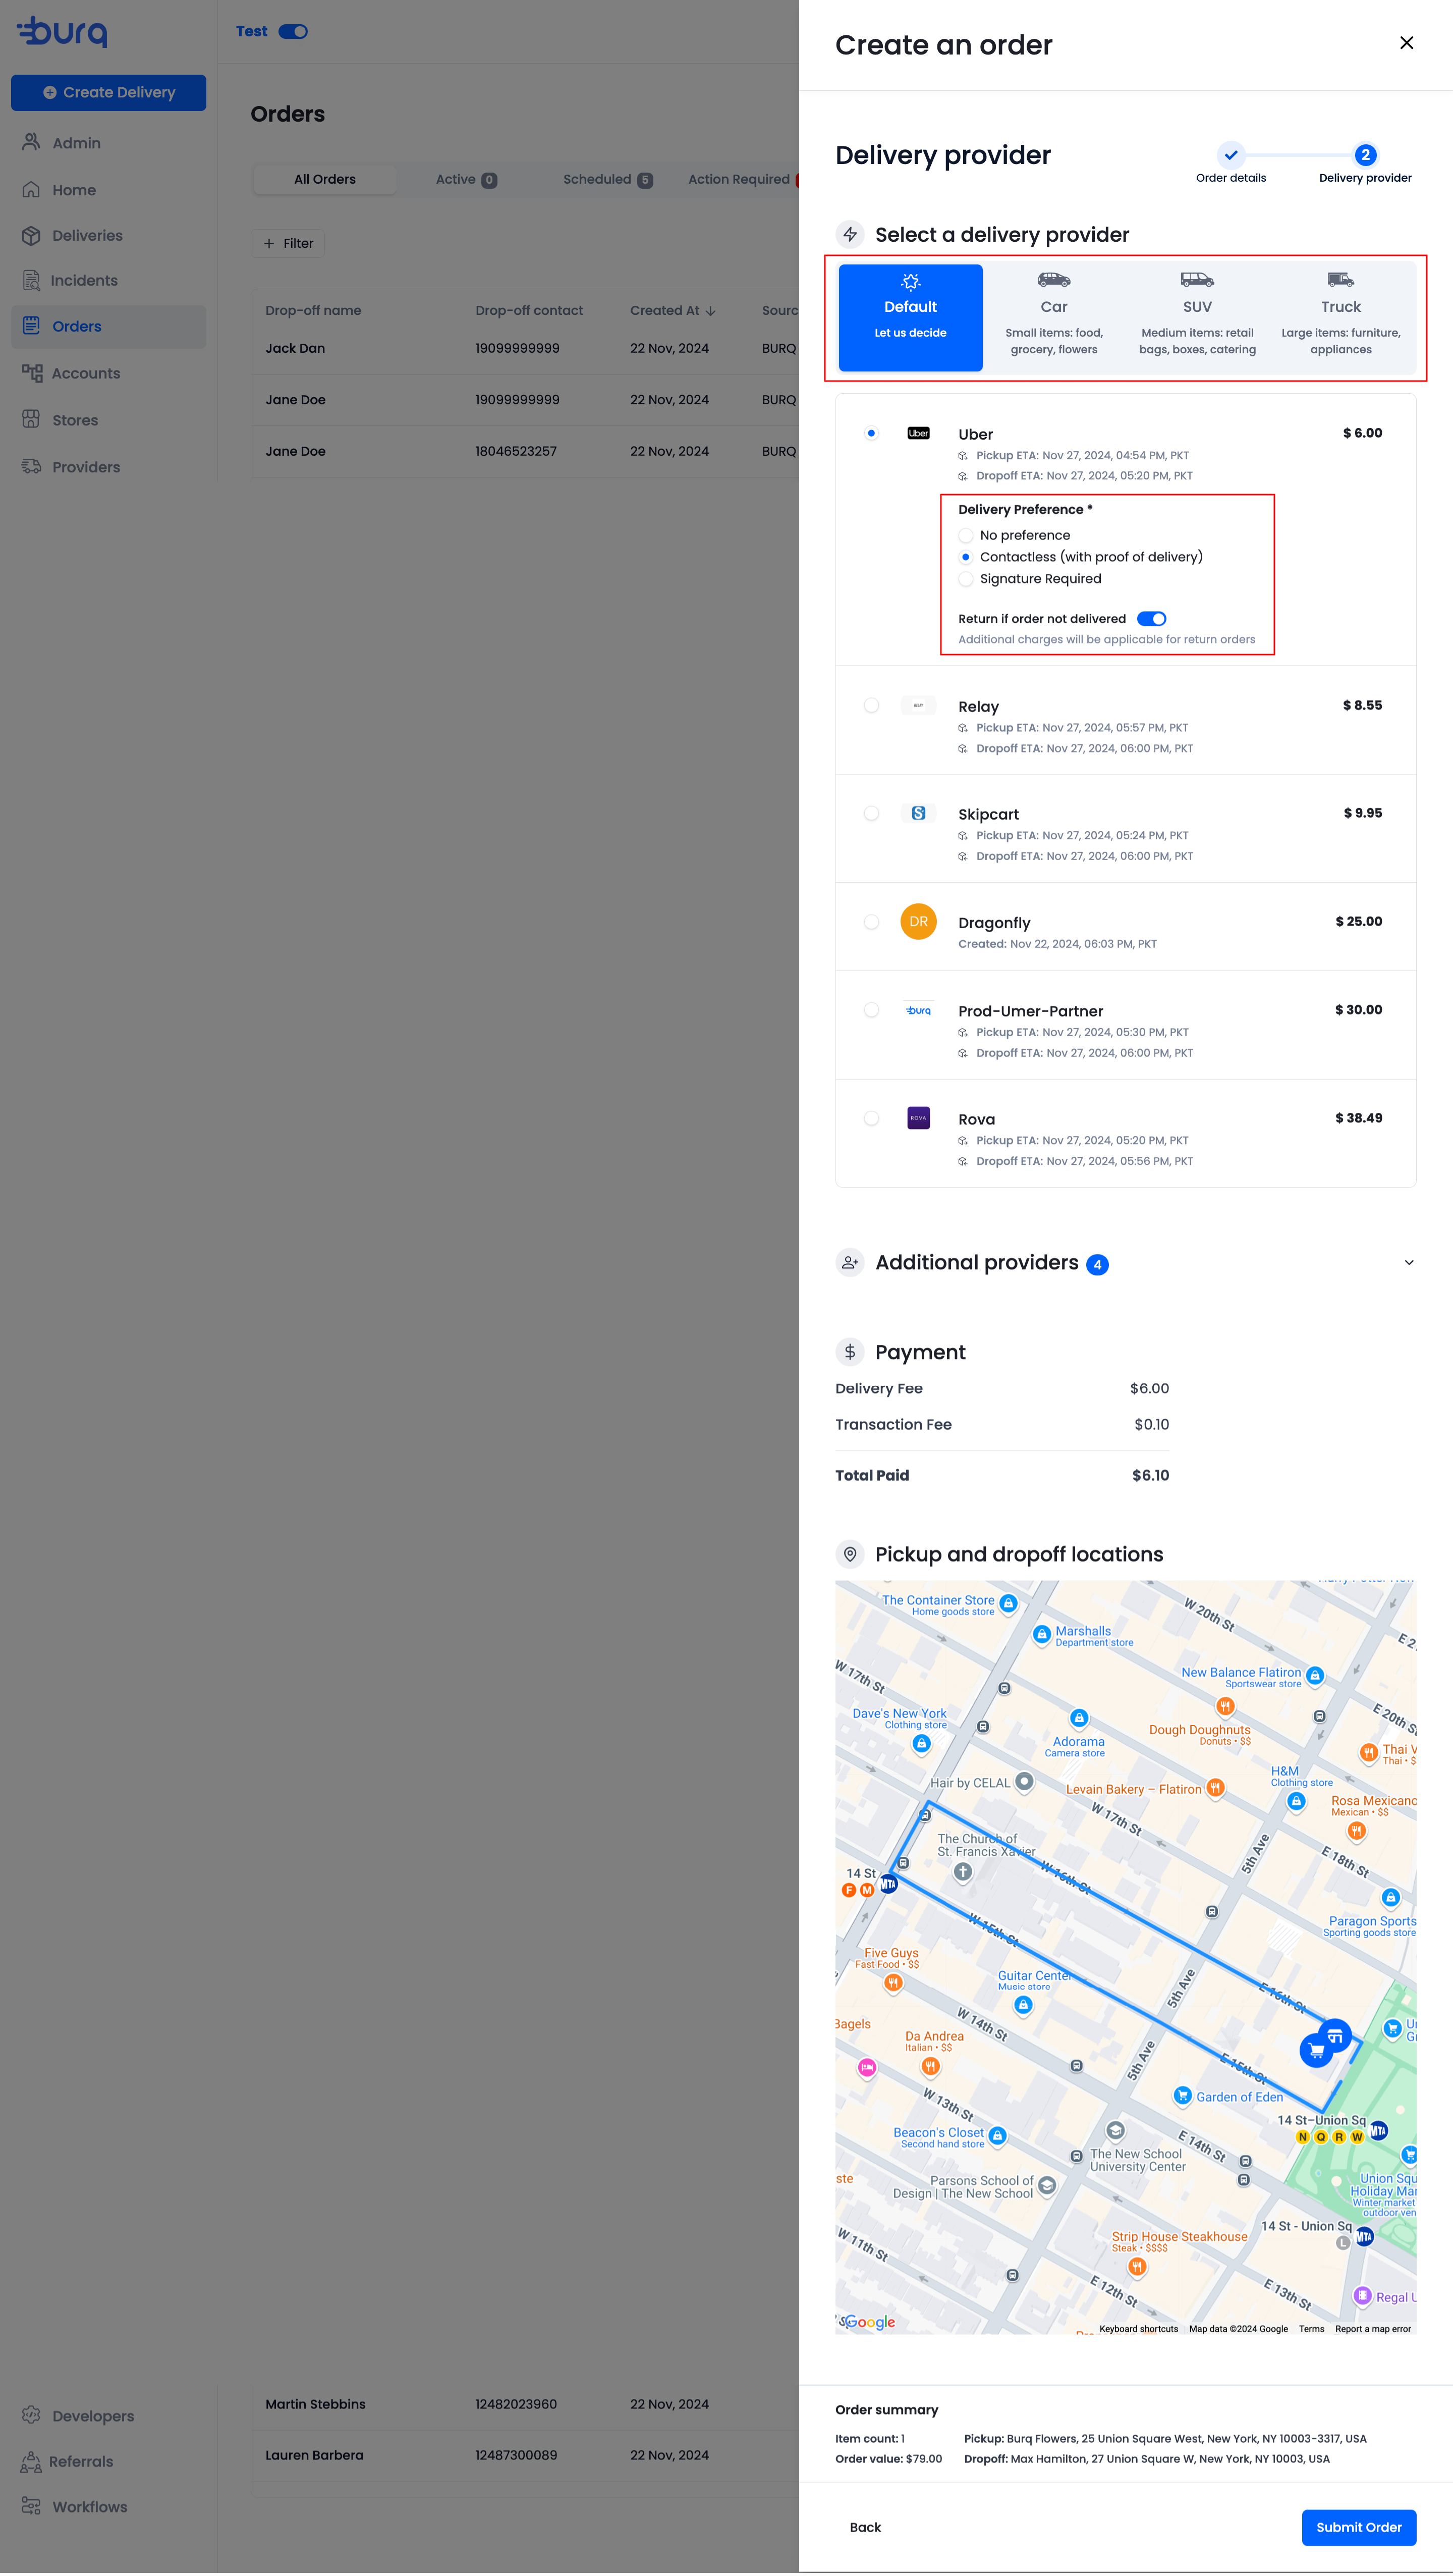Choose Signature Required delivery preference
The image size is (1453, 2576).
pos(965,579)
